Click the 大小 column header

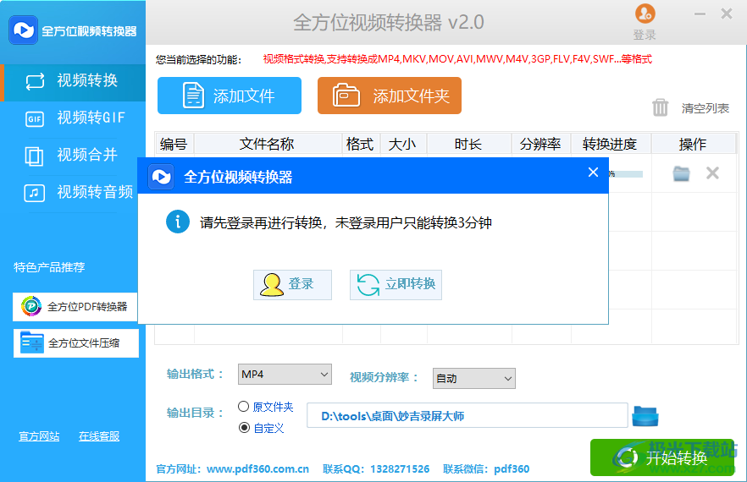point(403,144)
